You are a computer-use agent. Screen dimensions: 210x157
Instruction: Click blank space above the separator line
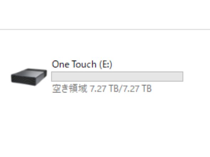(105, 14)
